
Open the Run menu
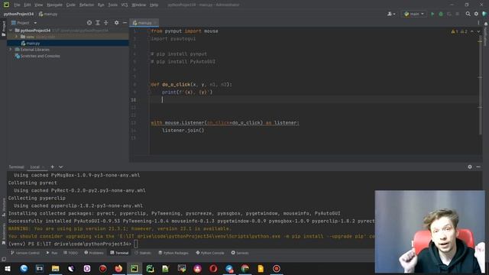click(x=101, y=5)
